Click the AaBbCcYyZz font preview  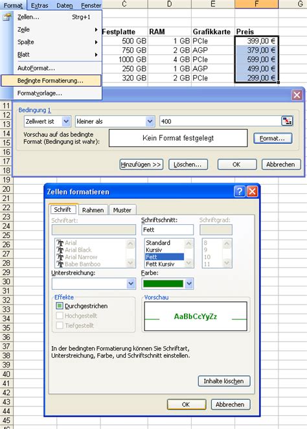pyautogui.click(x=196, y=316)
